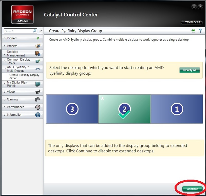This screenshot has height=196, width=206.
Task: Open help with the question mark icon
Action: click(x=200, y=31)
